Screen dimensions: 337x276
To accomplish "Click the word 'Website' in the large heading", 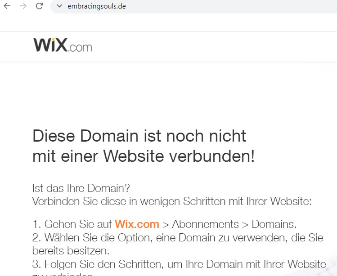I will [x=134, y=156].
